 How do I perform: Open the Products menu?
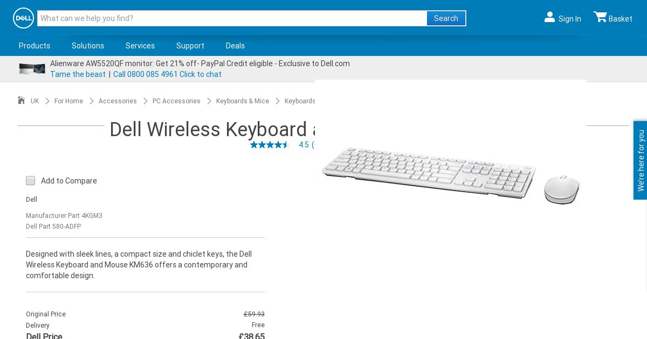(35, 46)
